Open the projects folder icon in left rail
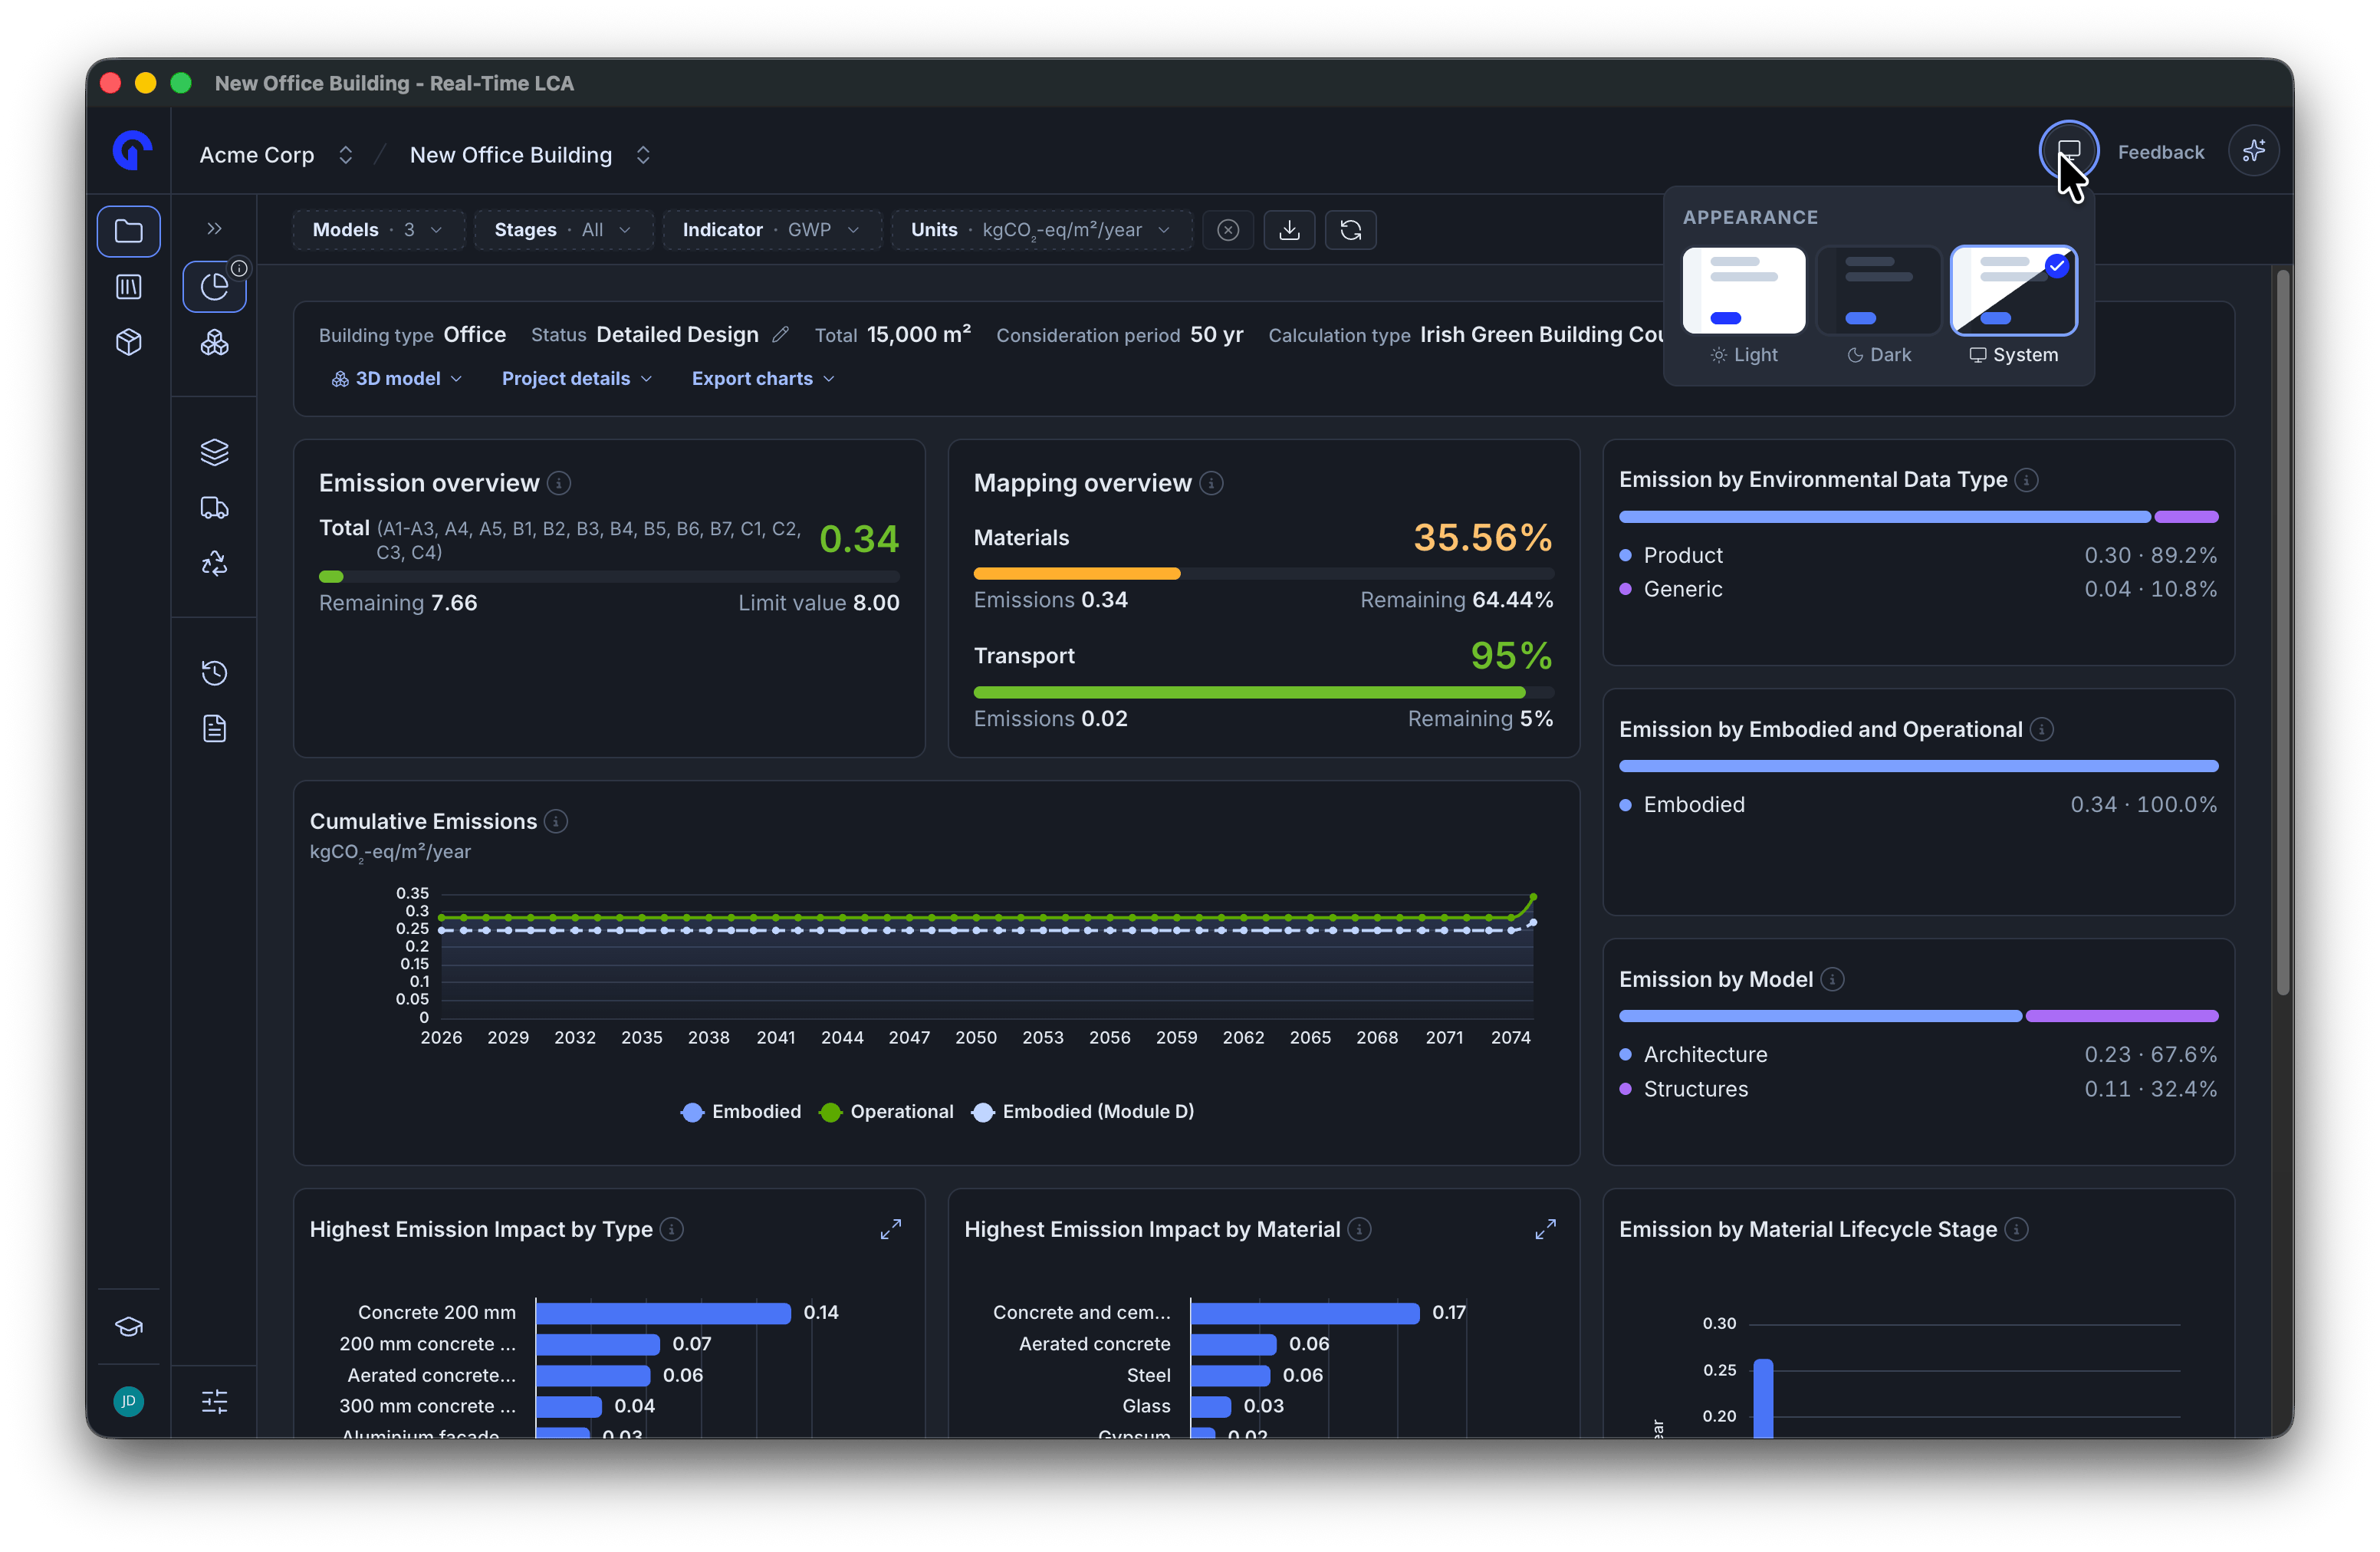The image size is (2380, 1552). 128,231
